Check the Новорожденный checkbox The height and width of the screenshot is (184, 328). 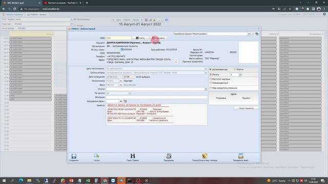coord(211,83)
